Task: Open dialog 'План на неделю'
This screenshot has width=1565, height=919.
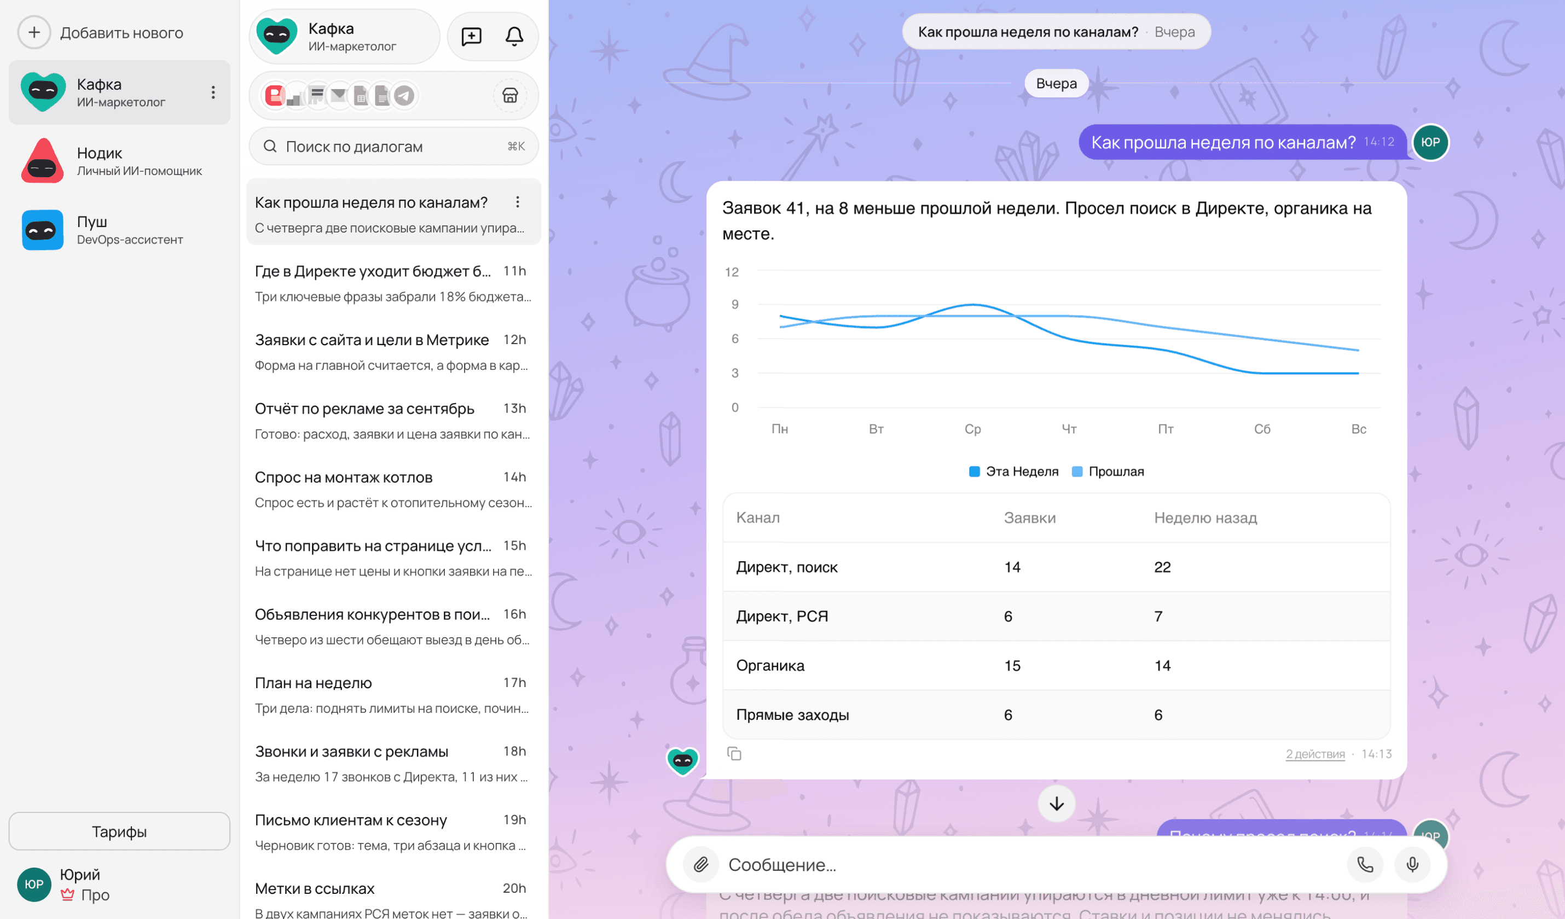Action: pos(394,695)
